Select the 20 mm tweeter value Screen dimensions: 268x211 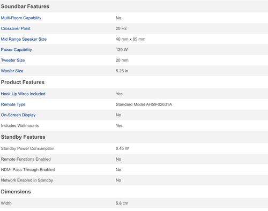click(122, 61)
